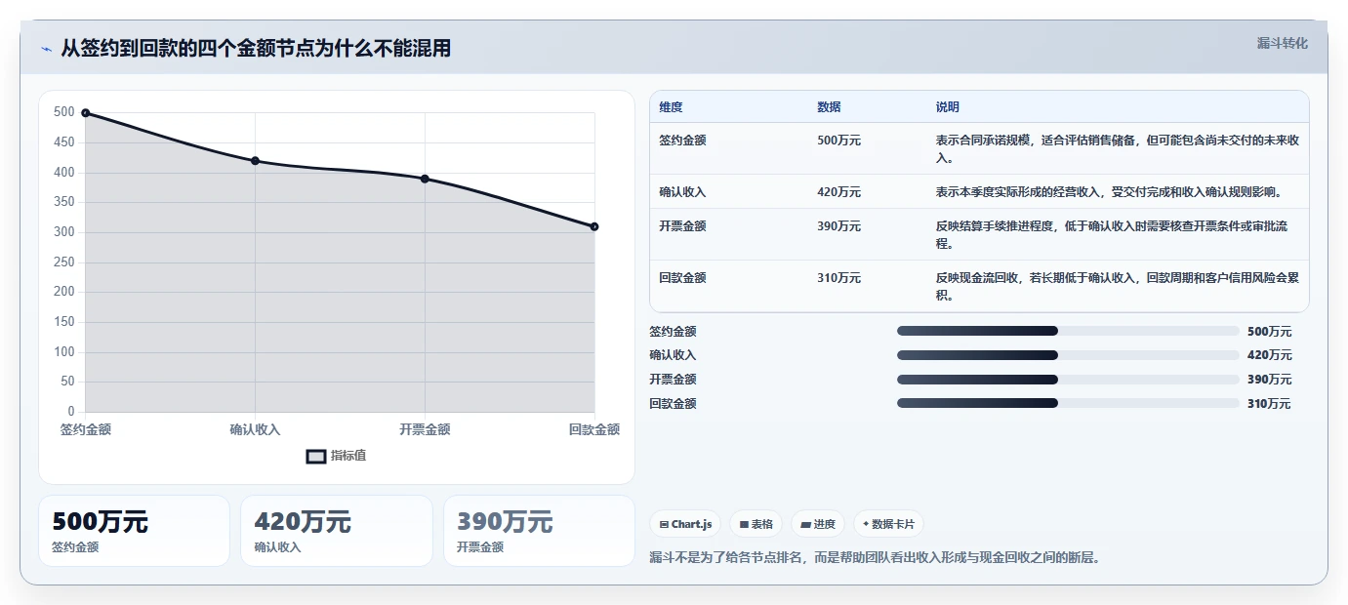Click the chart data point at 签约金额
The image size is (1348, 605).
click(86, 113)
